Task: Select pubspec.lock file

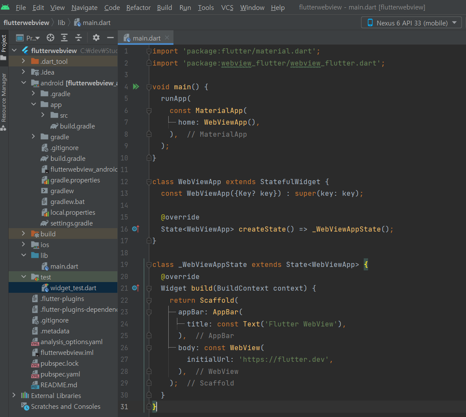Action: click(55, 364)
